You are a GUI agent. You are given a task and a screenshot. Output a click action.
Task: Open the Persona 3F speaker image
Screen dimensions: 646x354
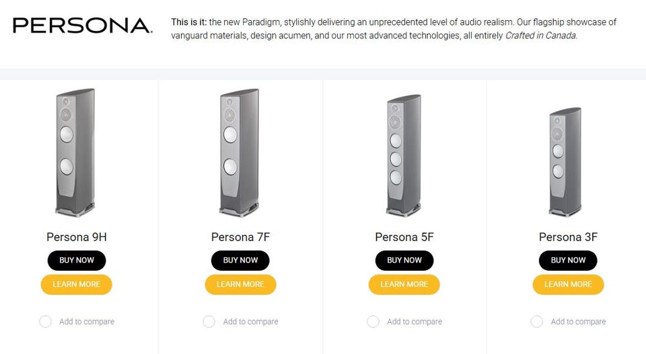point(566,161)
